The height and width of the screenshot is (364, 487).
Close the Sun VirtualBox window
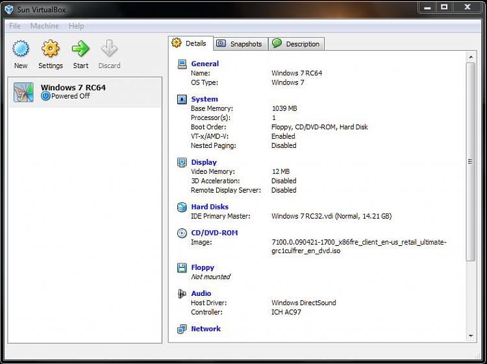468,7
